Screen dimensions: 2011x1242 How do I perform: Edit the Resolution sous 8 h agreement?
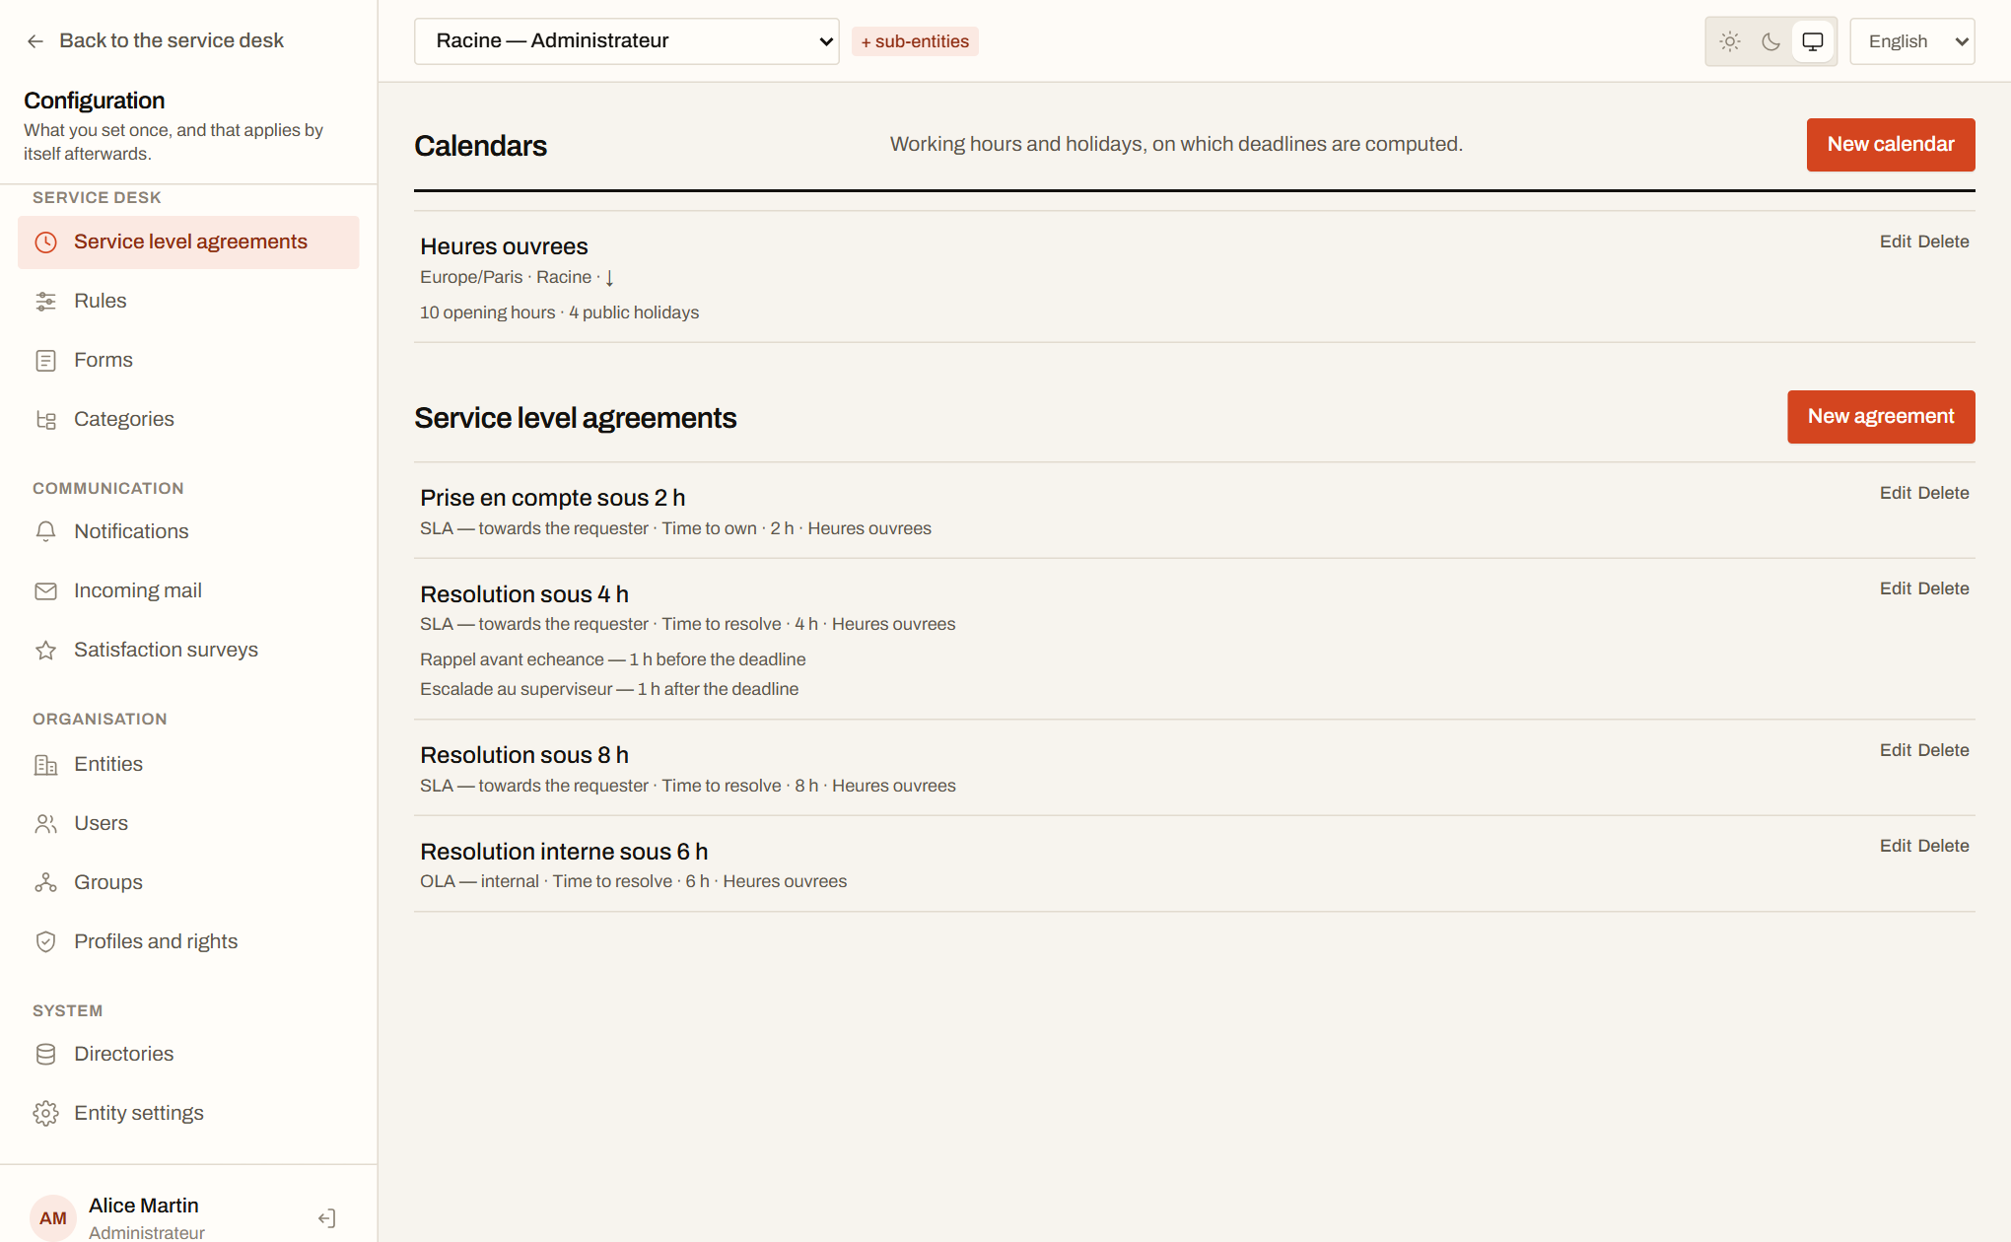(x=1896, y=750)
